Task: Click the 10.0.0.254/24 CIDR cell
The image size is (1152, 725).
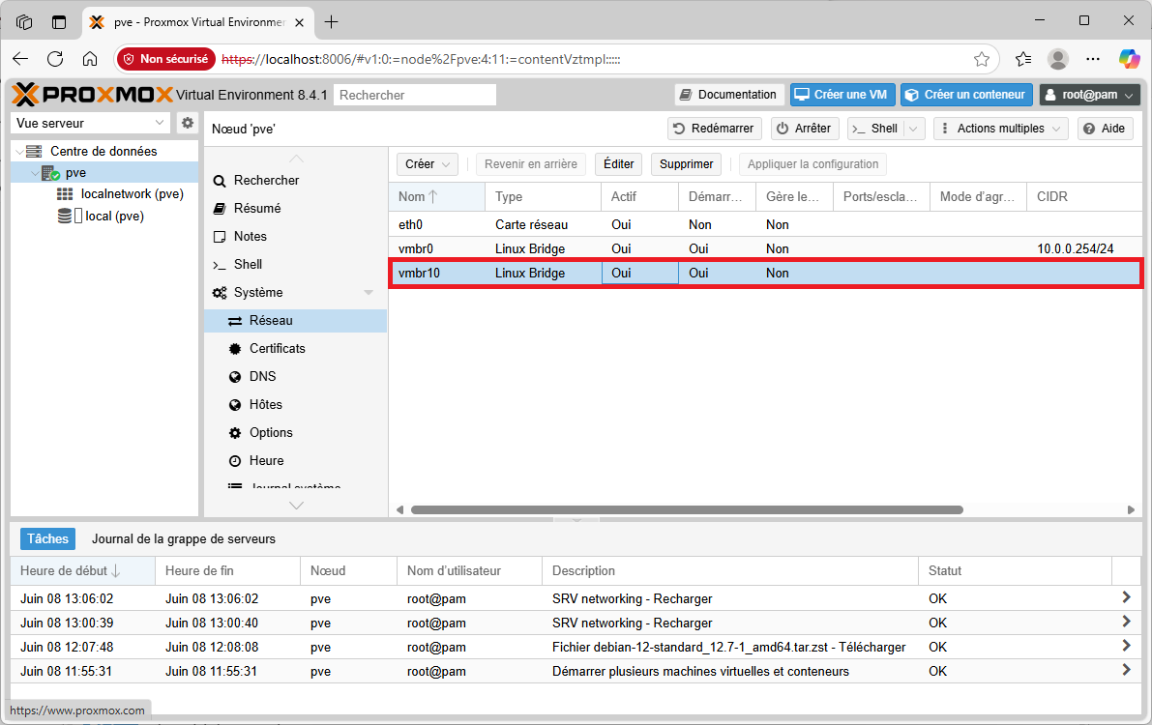Action: pyautogui.click(x=1075, y=249)
